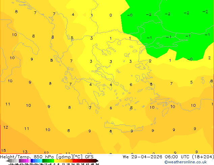Pick the cyan segment of the color scale
Viewport: 214px width, 165px height.
tap(41, 161)
